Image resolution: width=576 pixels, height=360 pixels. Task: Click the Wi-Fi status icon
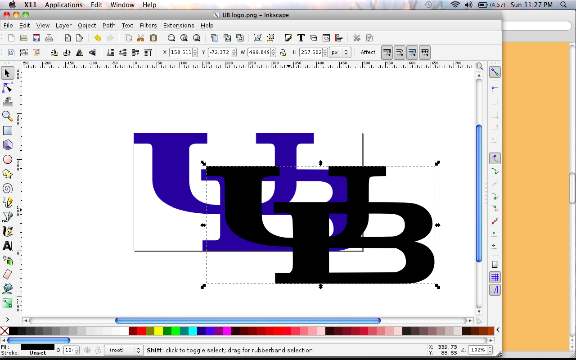pos(455,5)
